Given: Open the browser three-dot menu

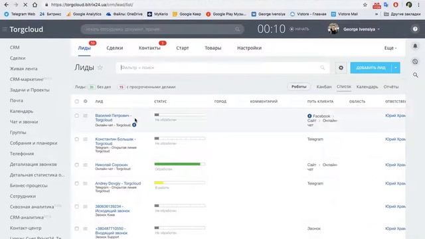Looking at the screenshot, I should (x=418, y=5).
